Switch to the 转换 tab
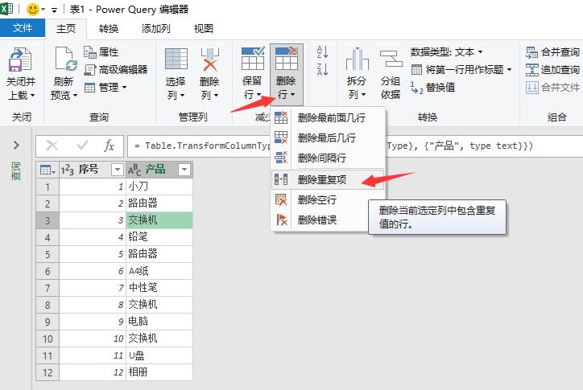583x390 pixels. (x=109, y=29)
